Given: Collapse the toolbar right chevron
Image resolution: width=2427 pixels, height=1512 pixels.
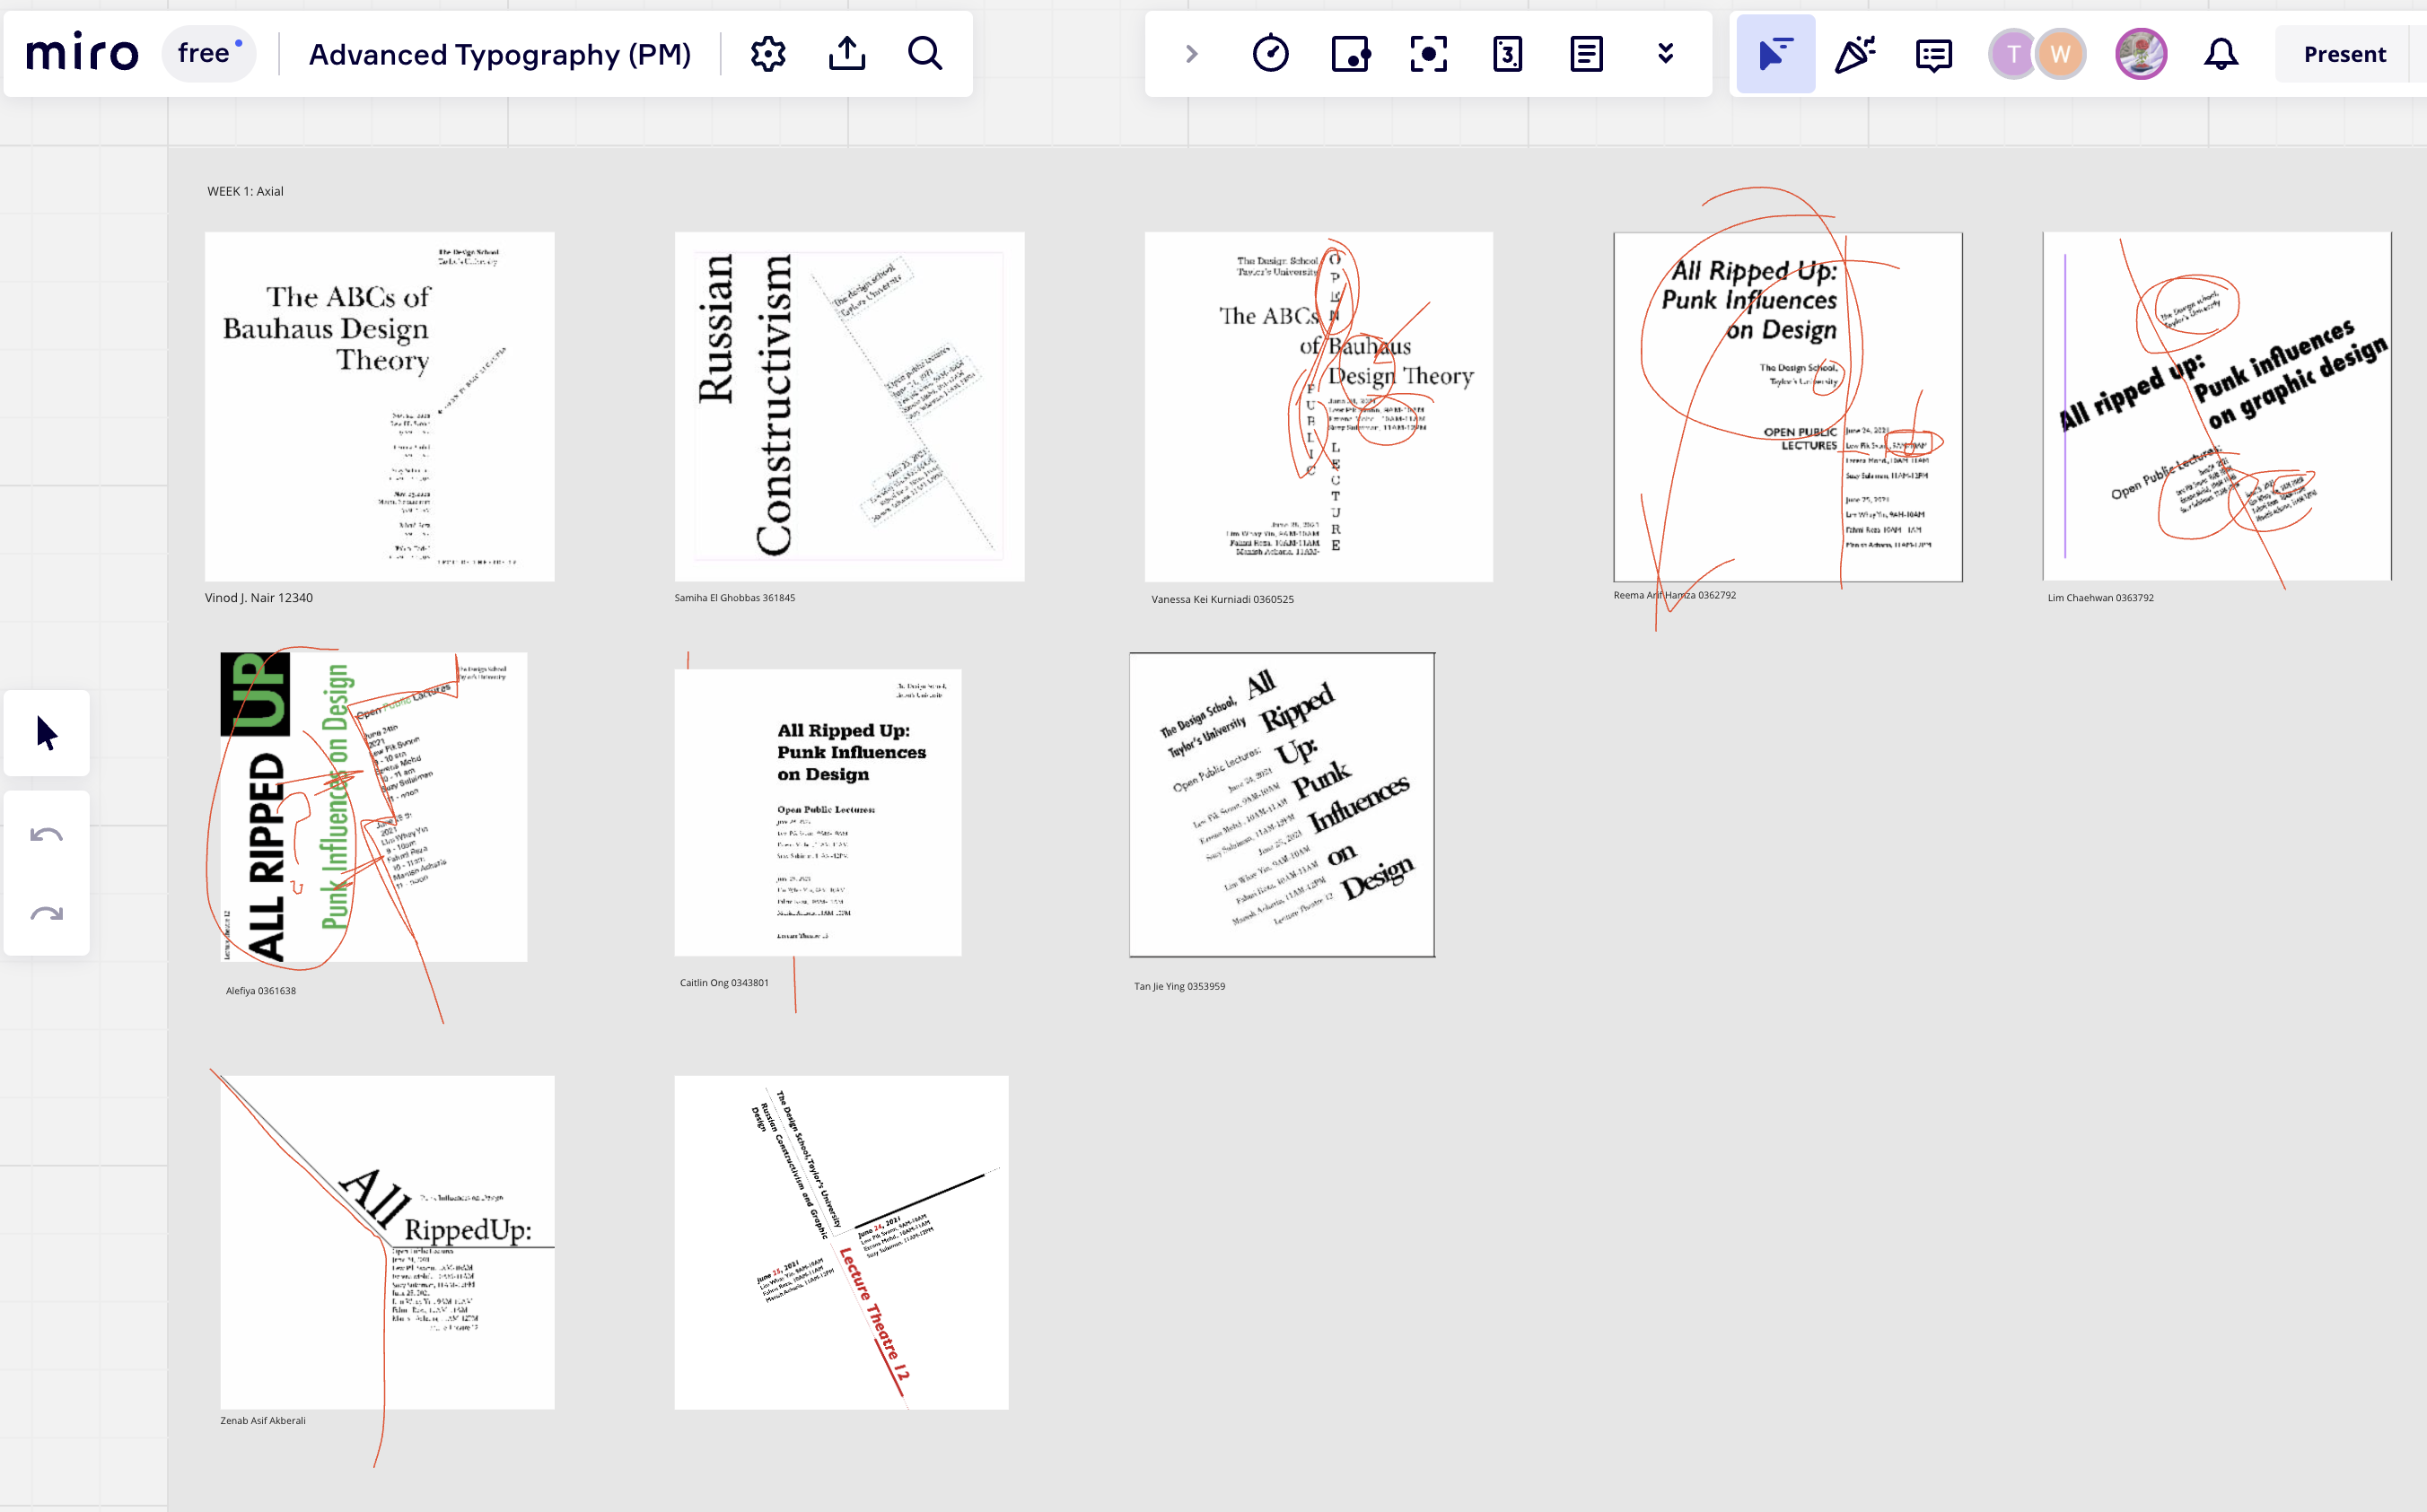Looking at the screenshot, I should 1191,54.
